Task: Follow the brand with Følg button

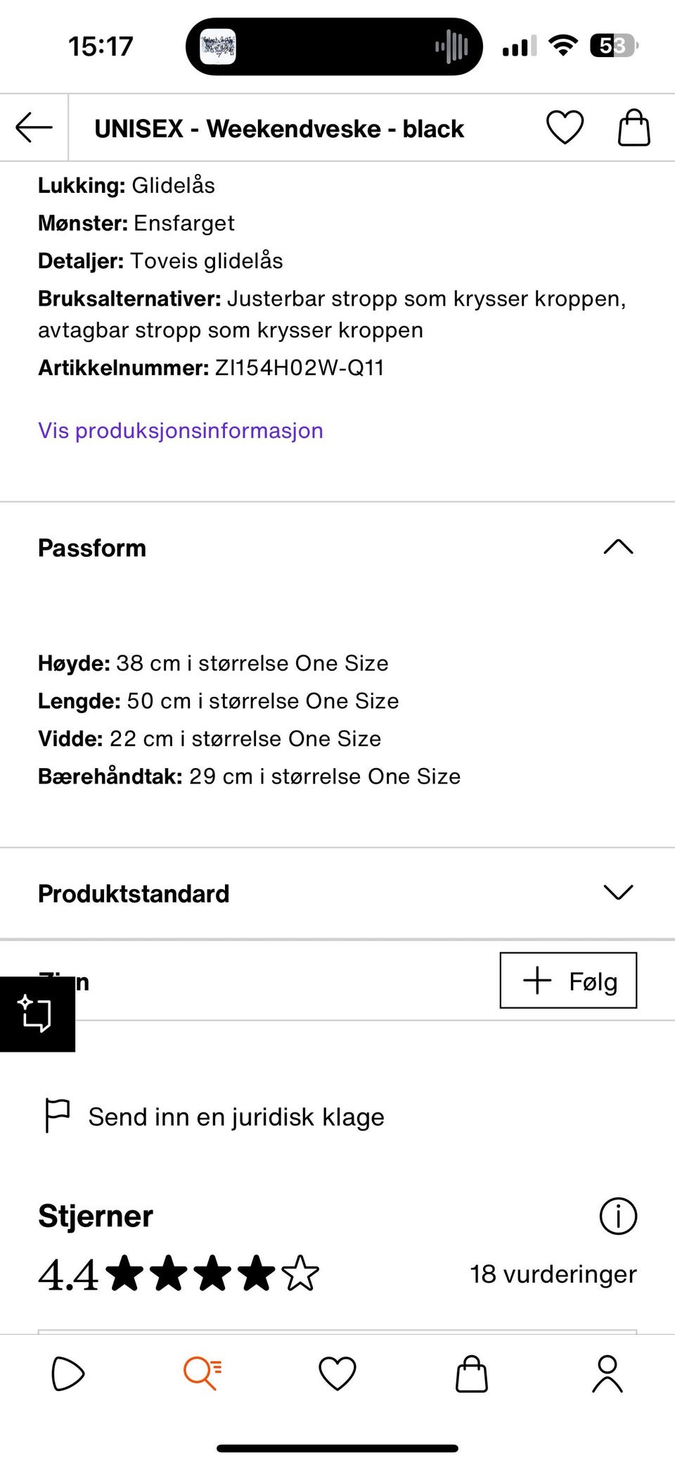Action: coord(568,981)
